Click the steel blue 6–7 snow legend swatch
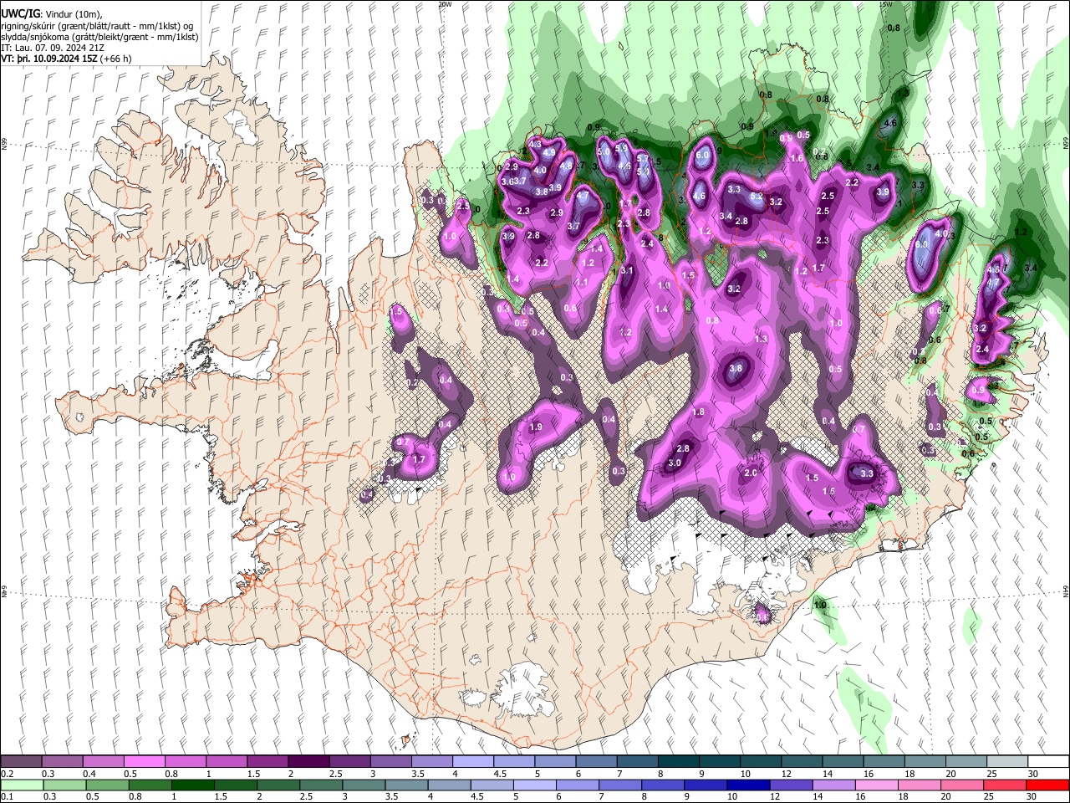 (x=595, y=762)
